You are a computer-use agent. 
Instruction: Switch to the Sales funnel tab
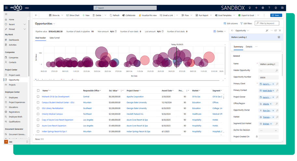pos(55,38)
